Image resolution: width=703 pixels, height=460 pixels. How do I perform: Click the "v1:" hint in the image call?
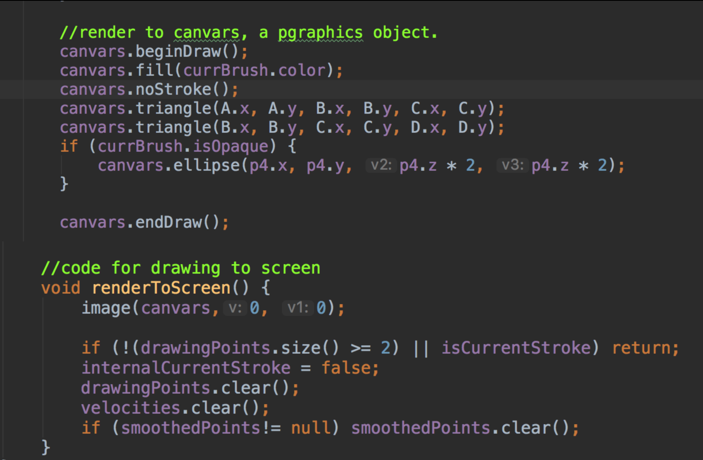[298, 308]
